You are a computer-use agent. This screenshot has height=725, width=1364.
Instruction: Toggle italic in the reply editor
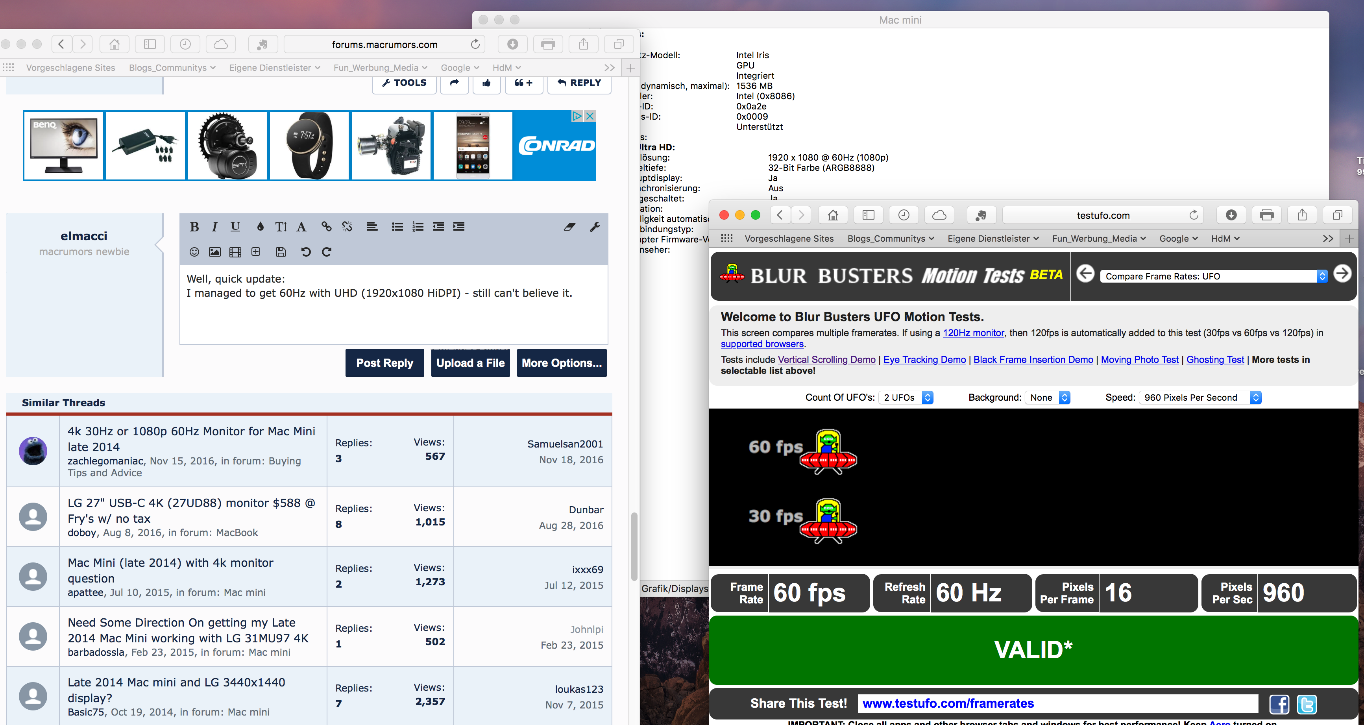coord(214,227)
